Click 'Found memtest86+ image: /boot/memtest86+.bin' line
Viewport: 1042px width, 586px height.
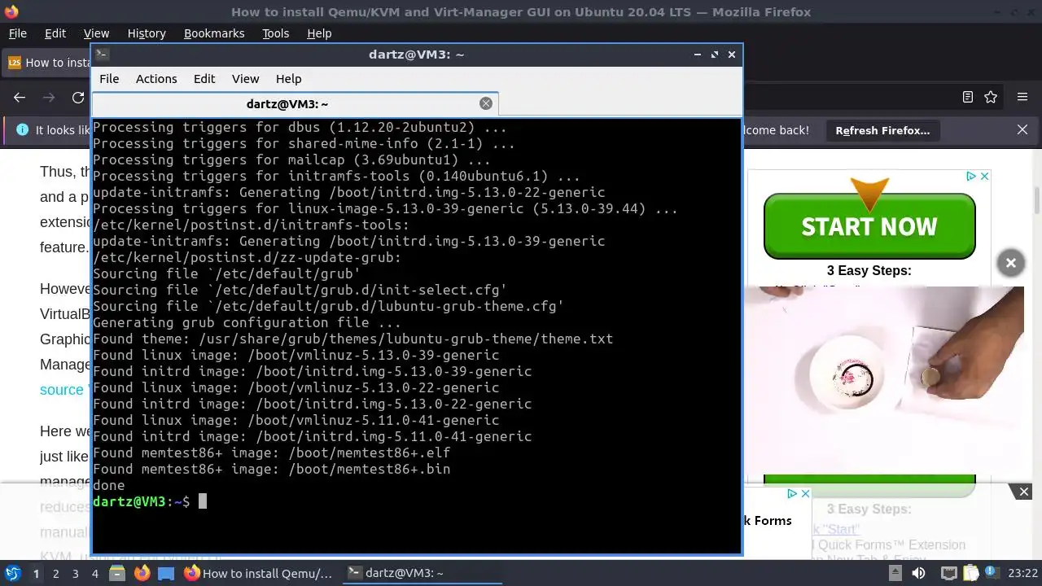click(271, 469)
